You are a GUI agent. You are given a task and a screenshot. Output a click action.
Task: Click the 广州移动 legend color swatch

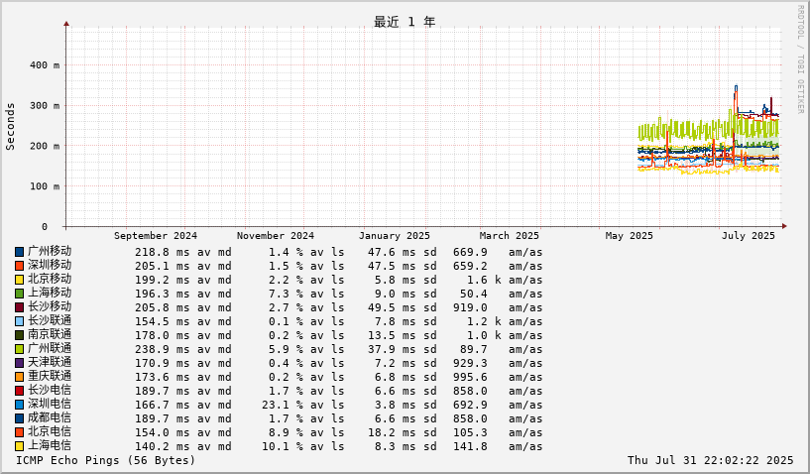(19, 252)
